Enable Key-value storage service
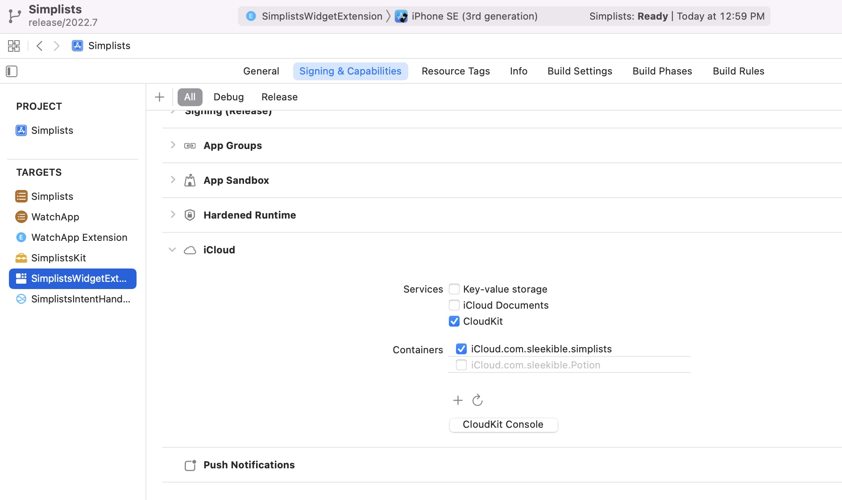842x500 pixels. (454, 289)
